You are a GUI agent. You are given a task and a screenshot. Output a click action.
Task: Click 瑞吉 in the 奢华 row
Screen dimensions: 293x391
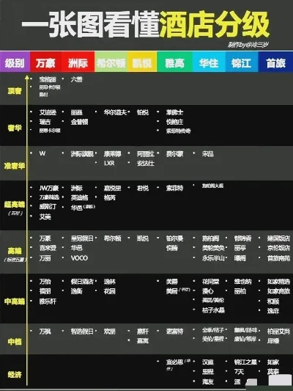[x=45, y=122]
